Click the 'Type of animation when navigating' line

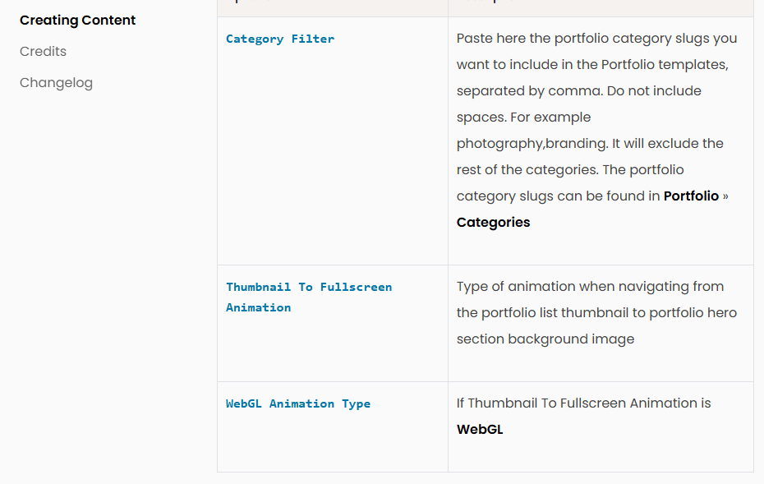coord(590,286)
